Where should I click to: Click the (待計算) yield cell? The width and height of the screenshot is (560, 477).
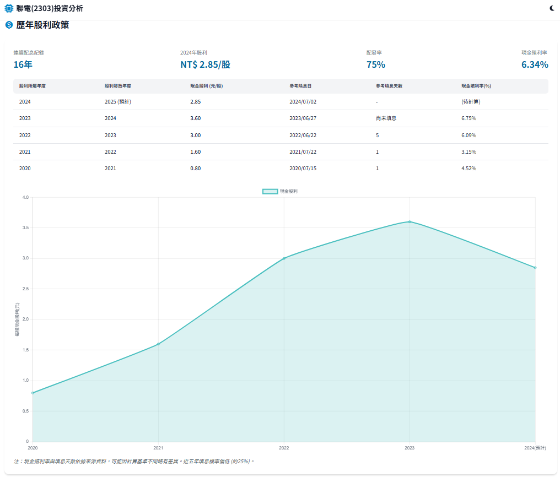471,102
